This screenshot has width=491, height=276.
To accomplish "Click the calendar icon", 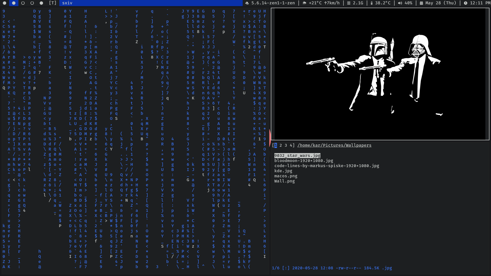I will tap(421, 3).
